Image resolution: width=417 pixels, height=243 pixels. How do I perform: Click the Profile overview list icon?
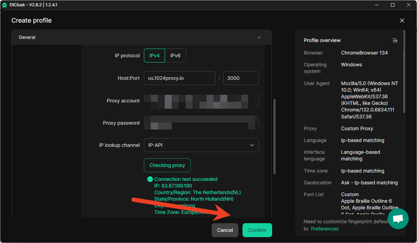[395, 40]
